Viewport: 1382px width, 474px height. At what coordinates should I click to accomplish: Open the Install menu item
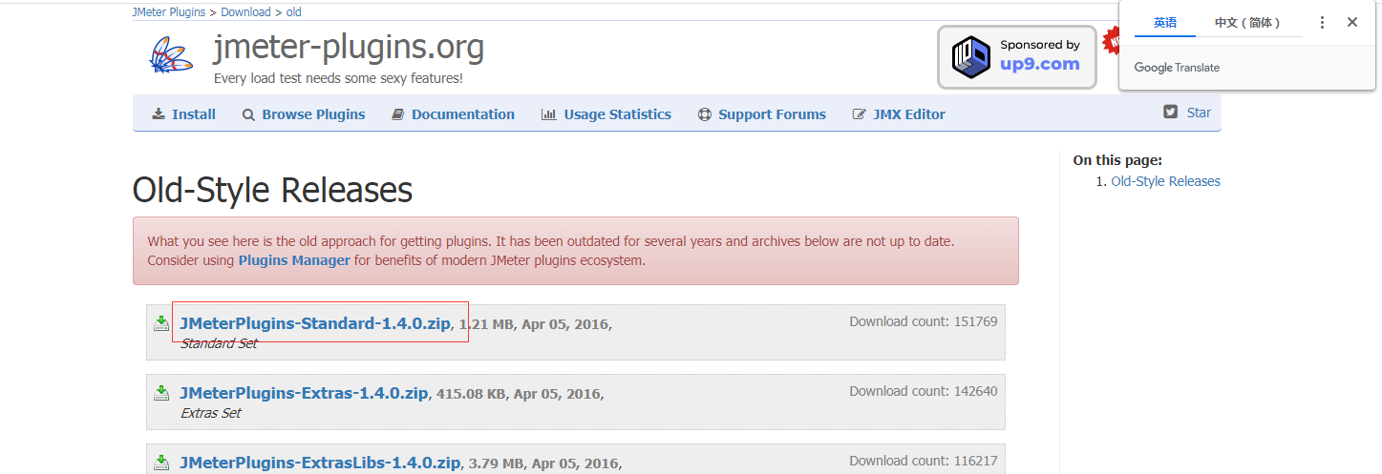pyautogui.click(x=194, y=114)
